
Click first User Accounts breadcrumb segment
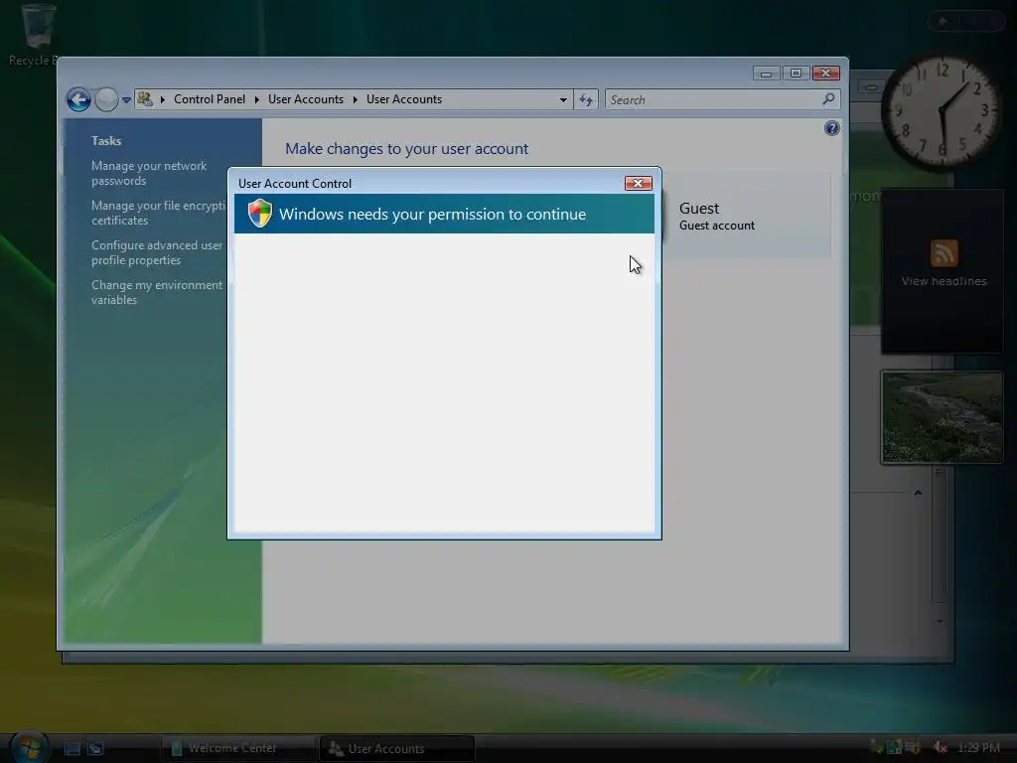pyautogui.click(x=306, y=99)
